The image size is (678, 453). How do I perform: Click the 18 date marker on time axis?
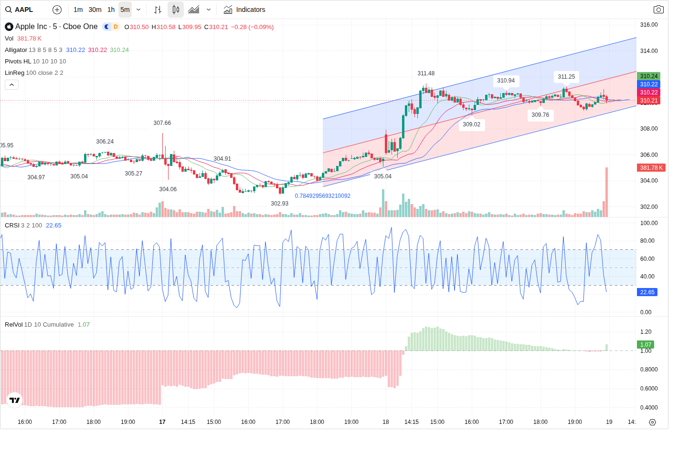[386, 422]
